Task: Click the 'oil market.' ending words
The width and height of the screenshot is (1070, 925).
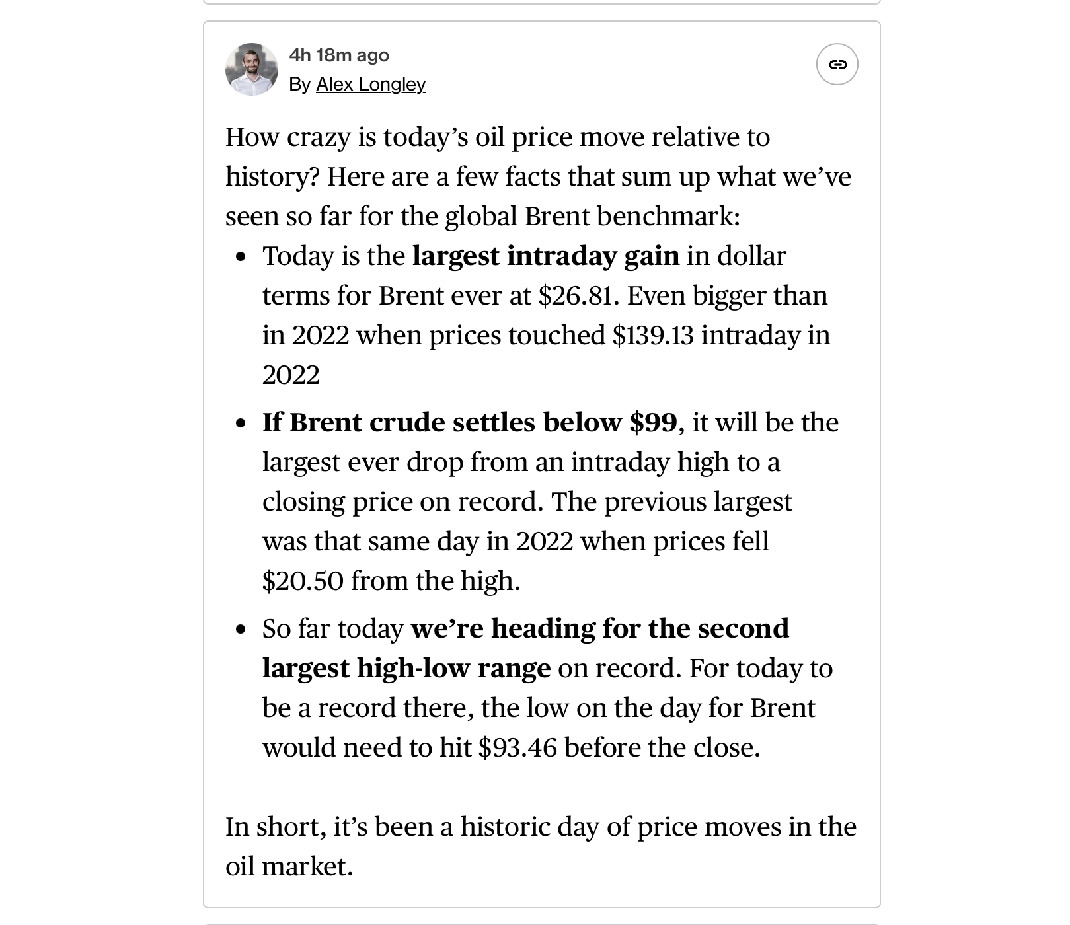Action: pos(289,866)
